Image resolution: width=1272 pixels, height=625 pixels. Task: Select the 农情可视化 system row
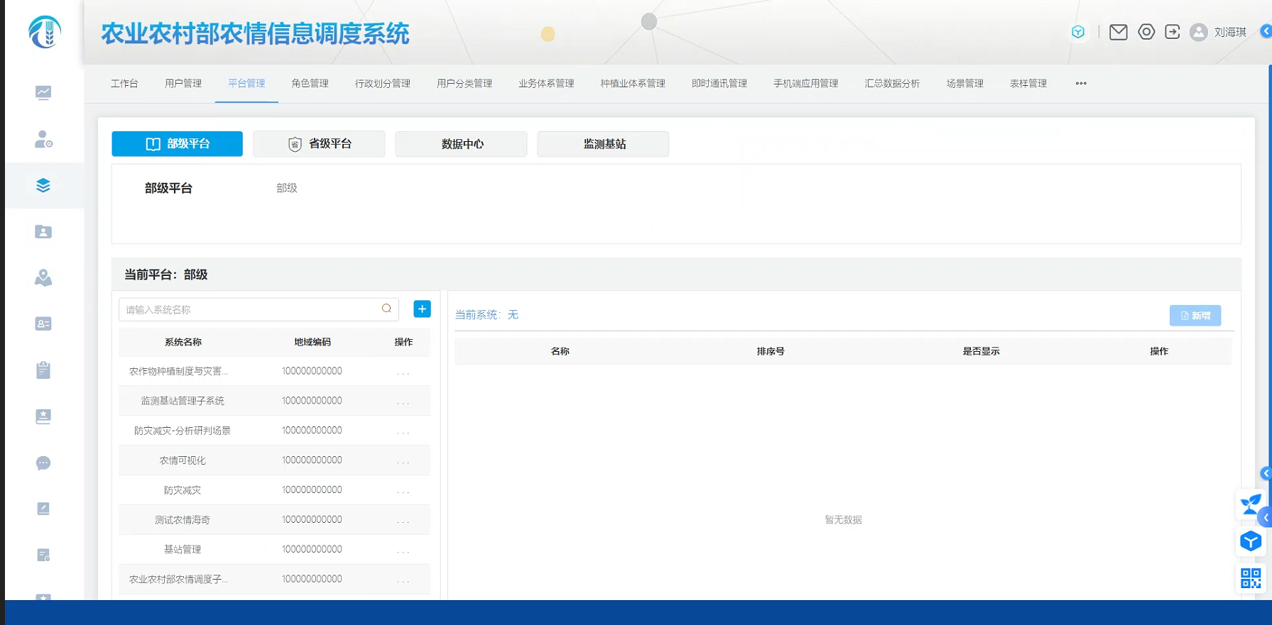(274, 460)
